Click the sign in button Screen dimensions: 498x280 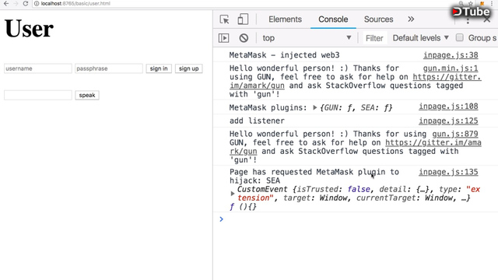click(x=159, y=68)
